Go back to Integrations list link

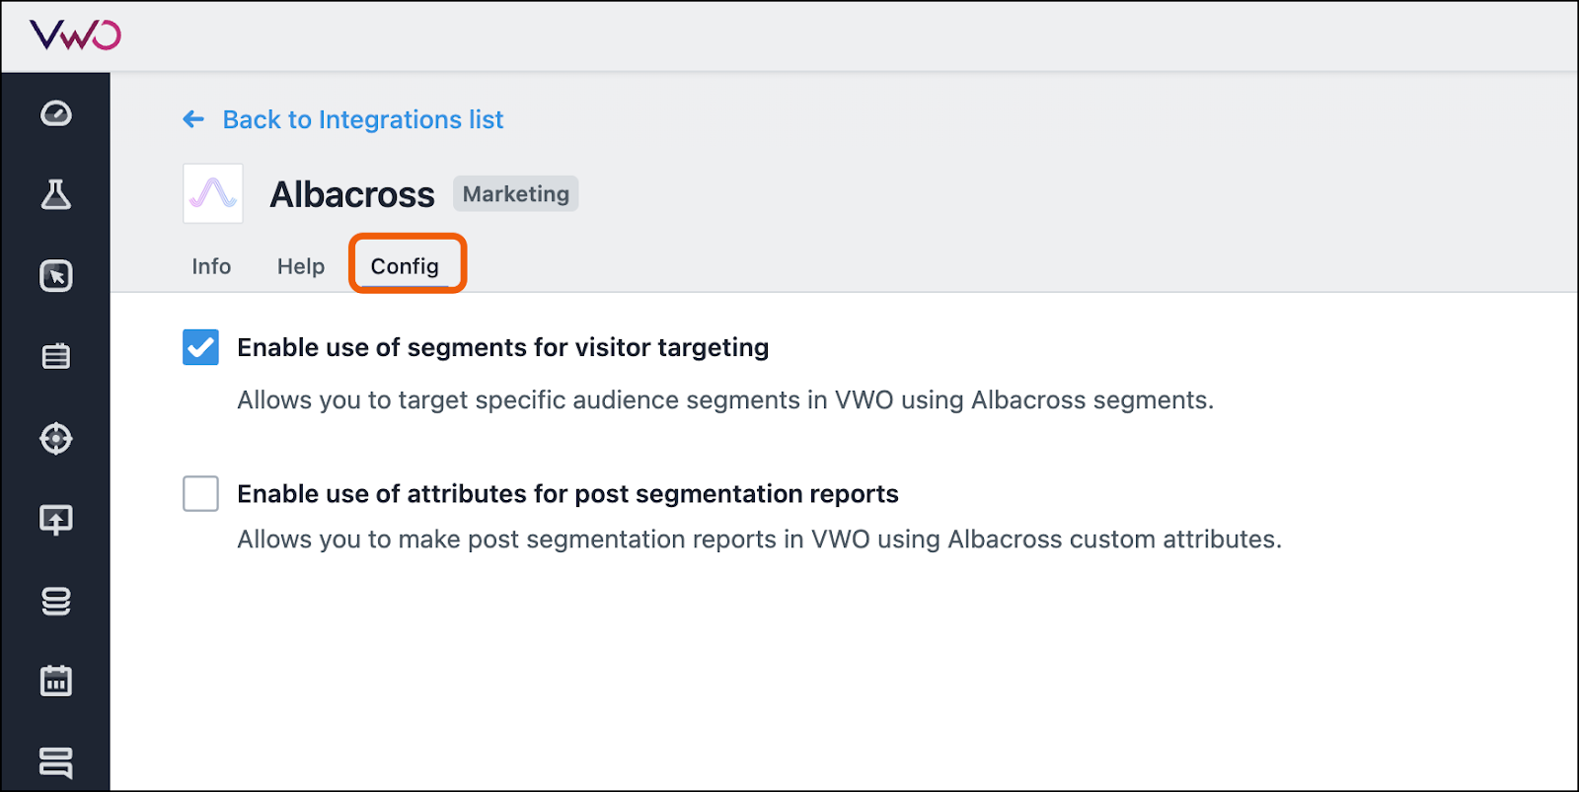coord(363,119)
